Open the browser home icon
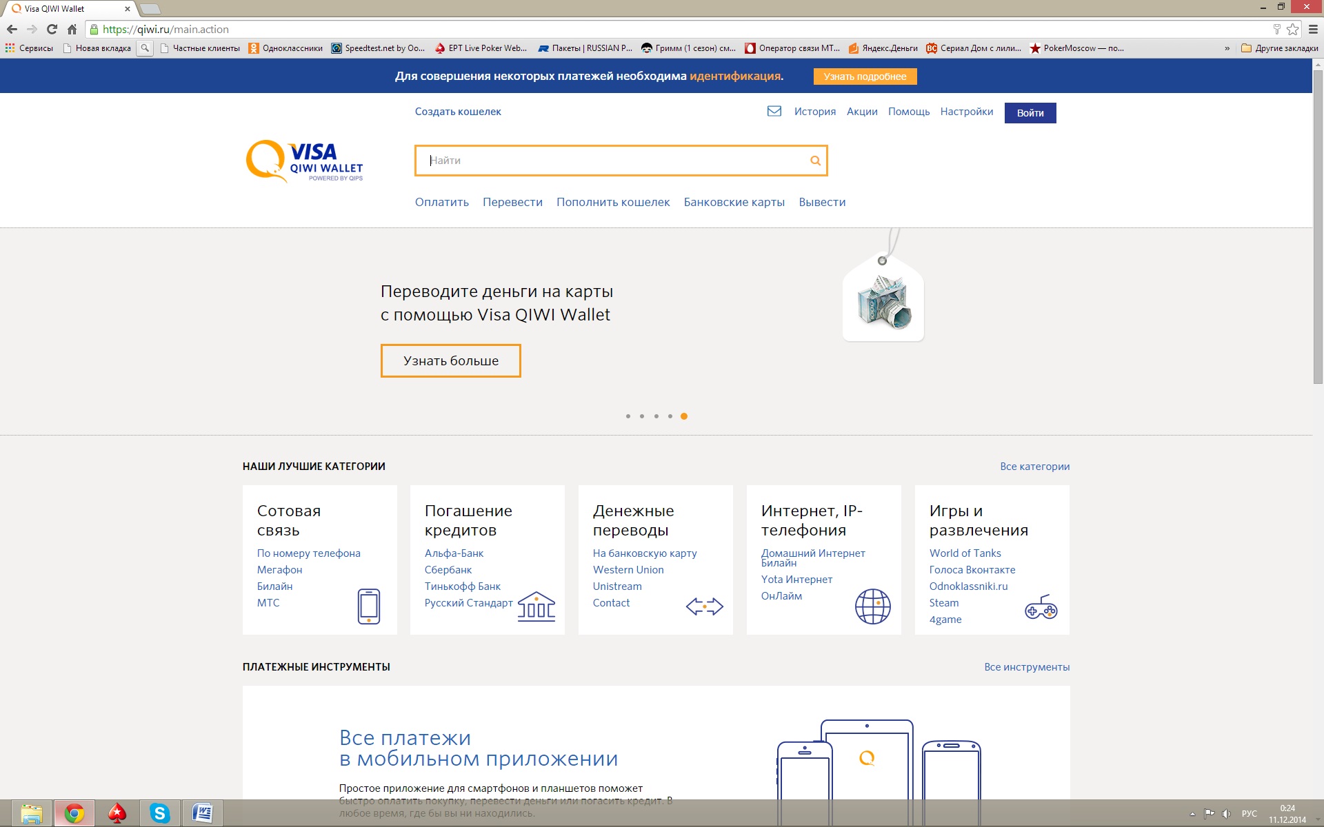Viewport: 1324px width, 827px height. point(72,29)
